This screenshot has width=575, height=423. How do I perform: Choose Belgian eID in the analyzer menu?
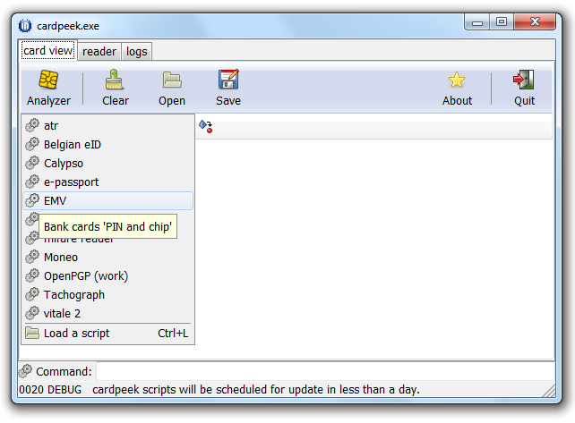(x=72, y=145)
